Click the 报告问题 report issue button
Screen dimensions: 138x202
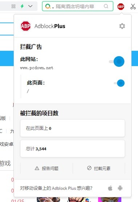click(x=46, y=168)
